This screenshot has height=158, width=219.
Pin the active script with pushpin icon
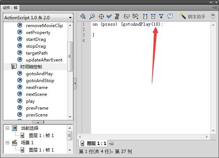pyautogui.click(x=111, y=143)
